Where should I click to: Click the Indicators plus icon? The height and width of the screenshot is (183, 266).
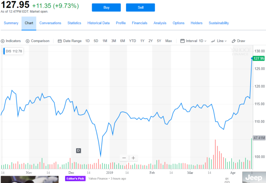click(3, 41)
